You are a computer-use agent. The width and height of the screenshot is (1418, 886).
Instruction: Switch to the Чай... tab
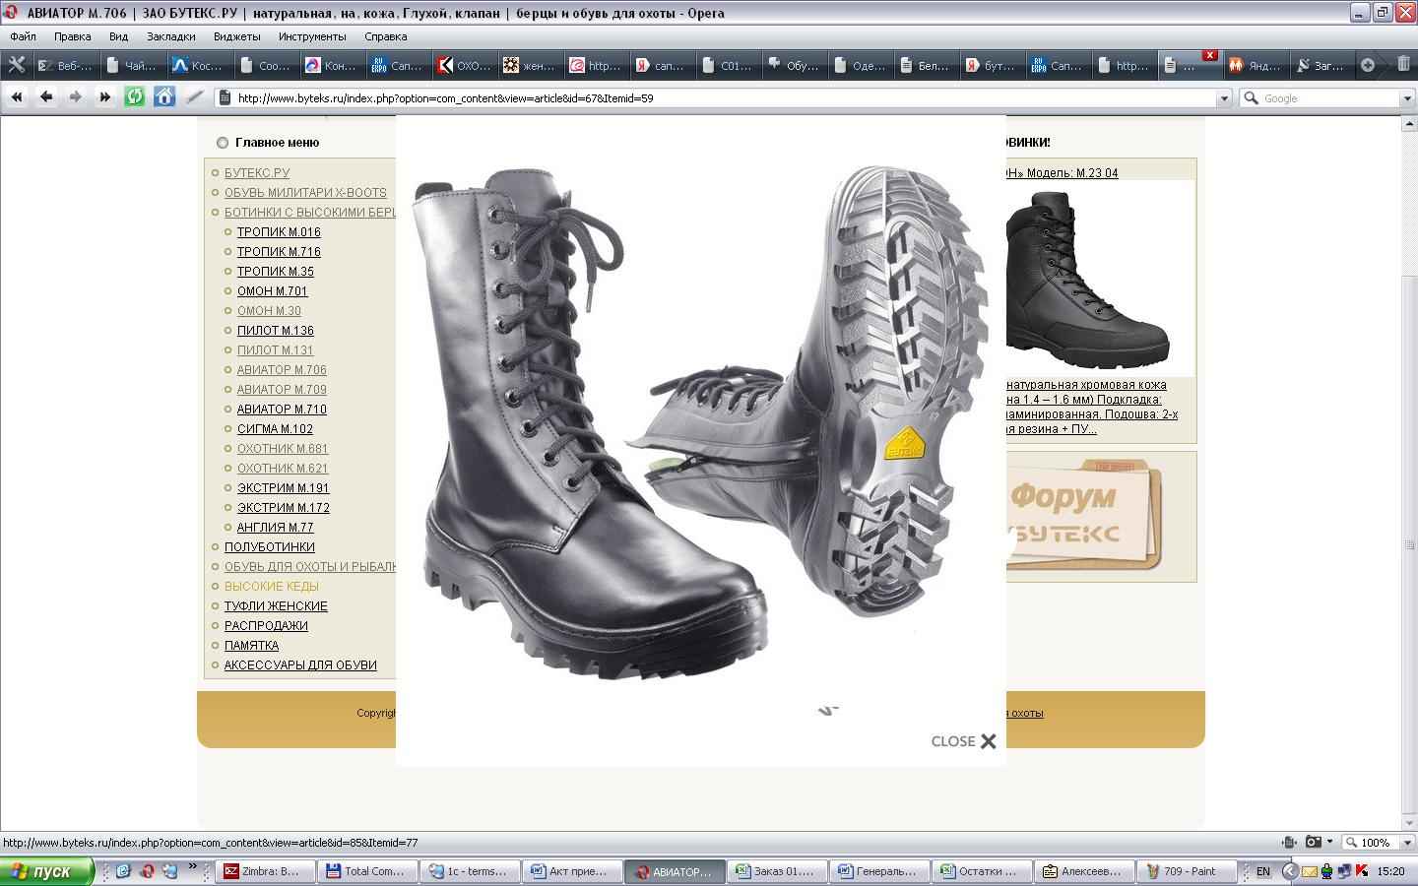point(131,66)
